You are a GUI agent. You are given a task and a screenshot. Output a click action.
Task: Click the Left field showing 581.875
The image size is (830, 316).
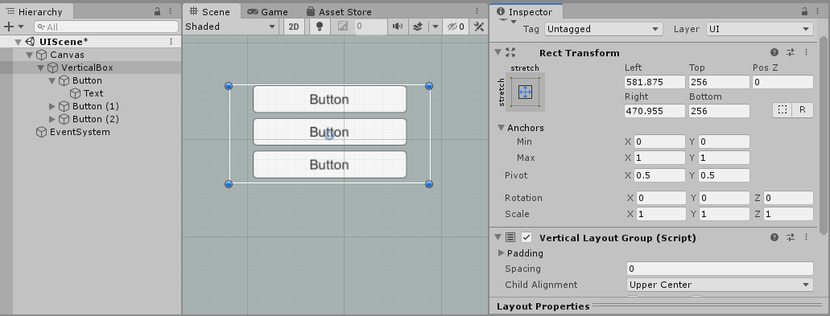655,82
